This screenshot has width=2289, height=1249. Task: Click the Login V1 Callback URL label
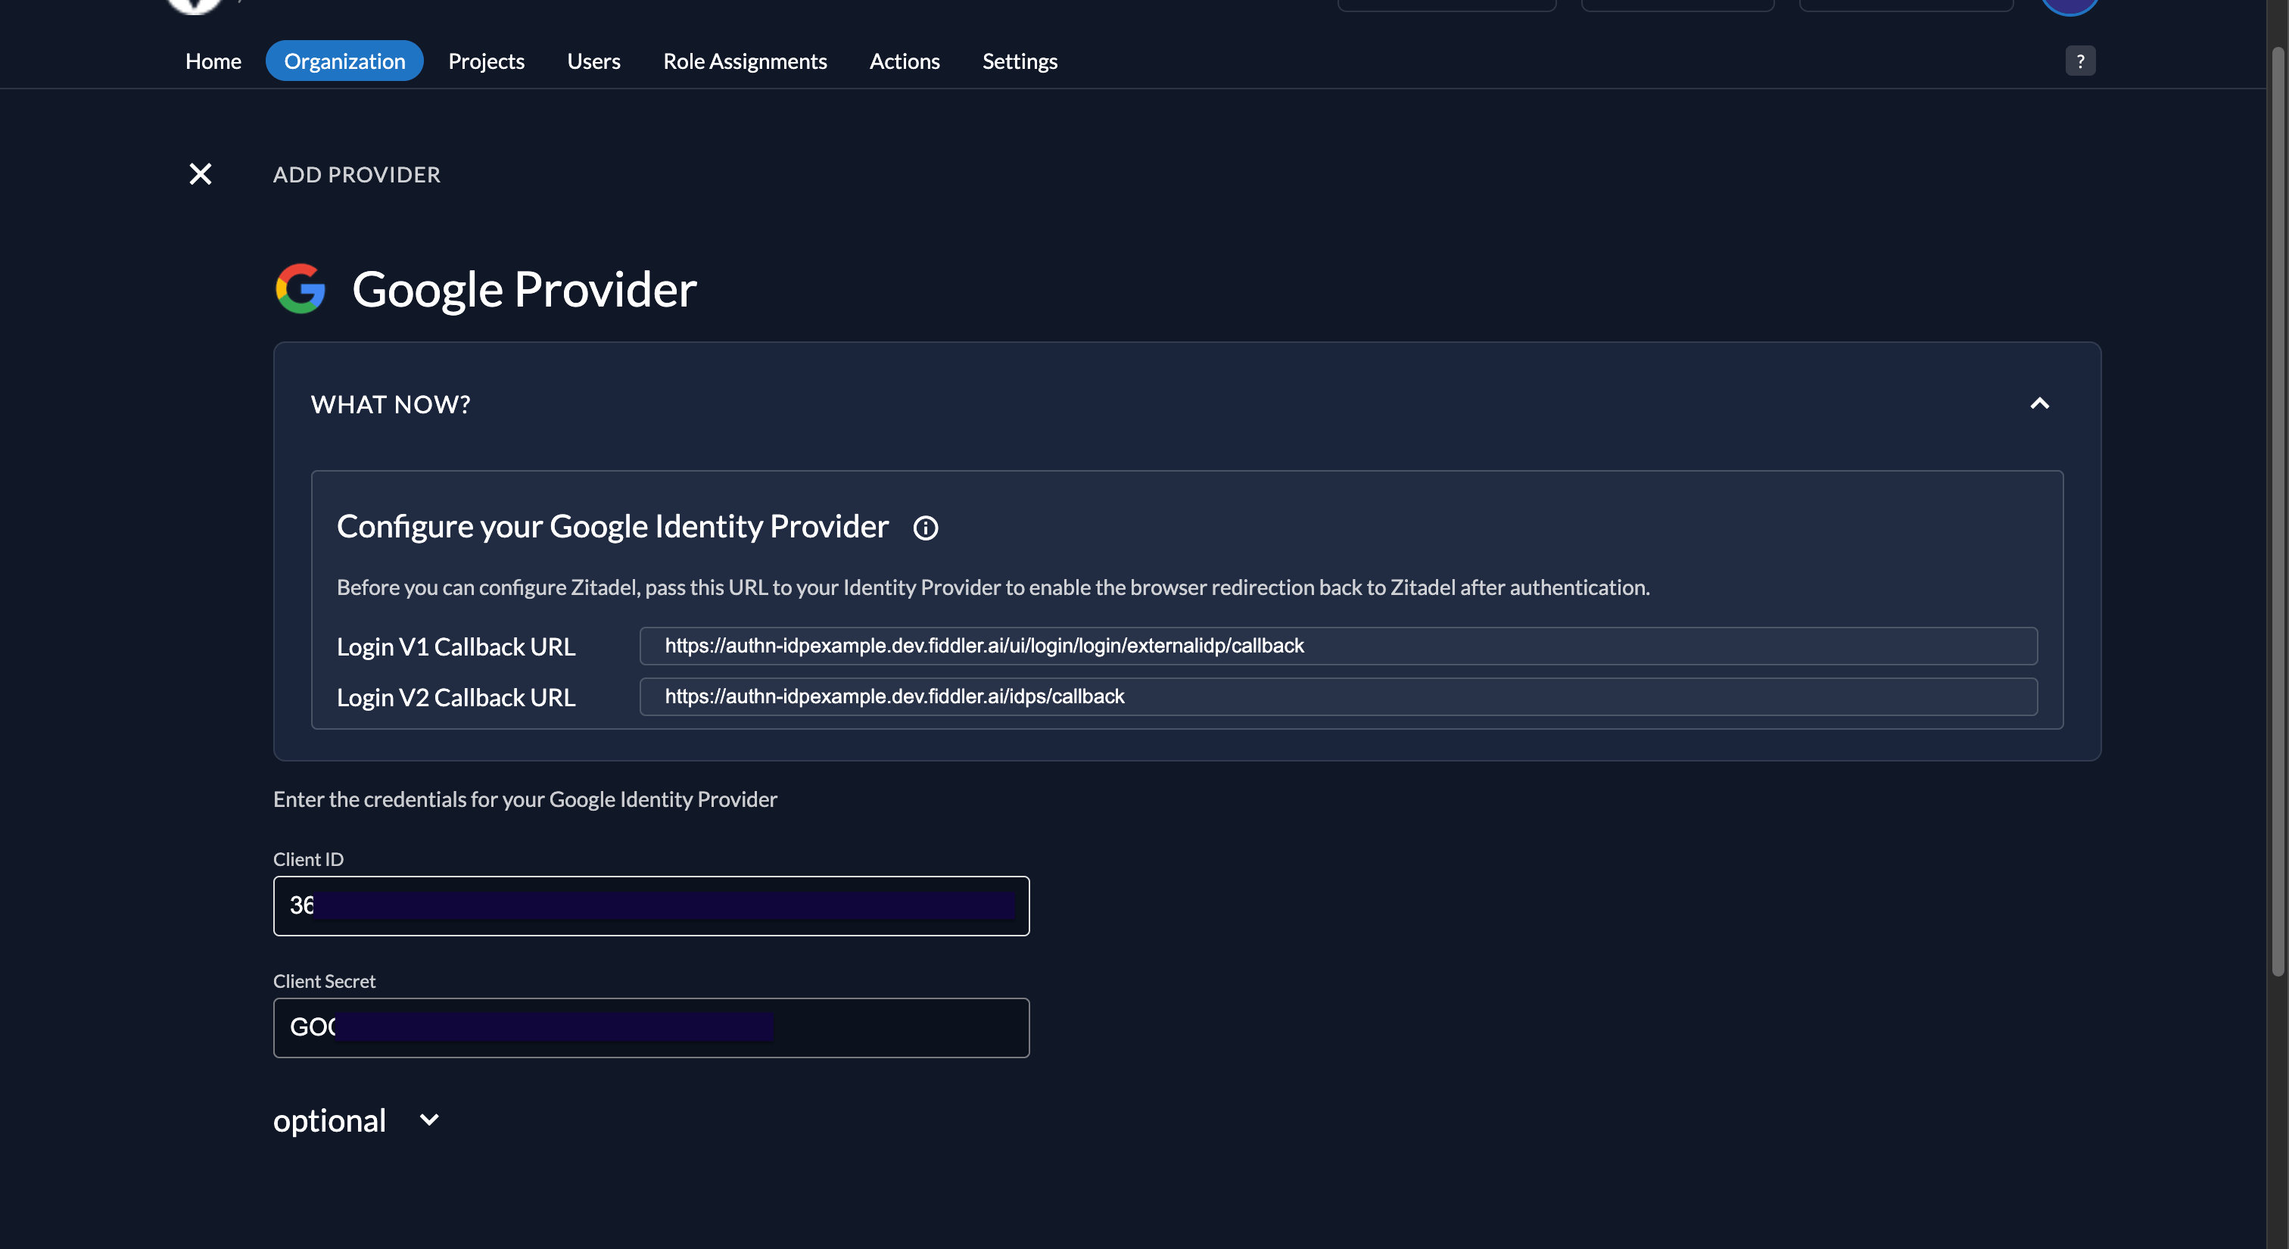click(x=456, y=646)
